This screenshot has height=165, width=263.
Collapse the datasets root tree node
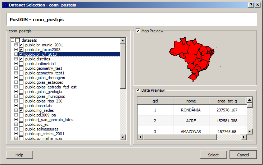tap(12, 40)
